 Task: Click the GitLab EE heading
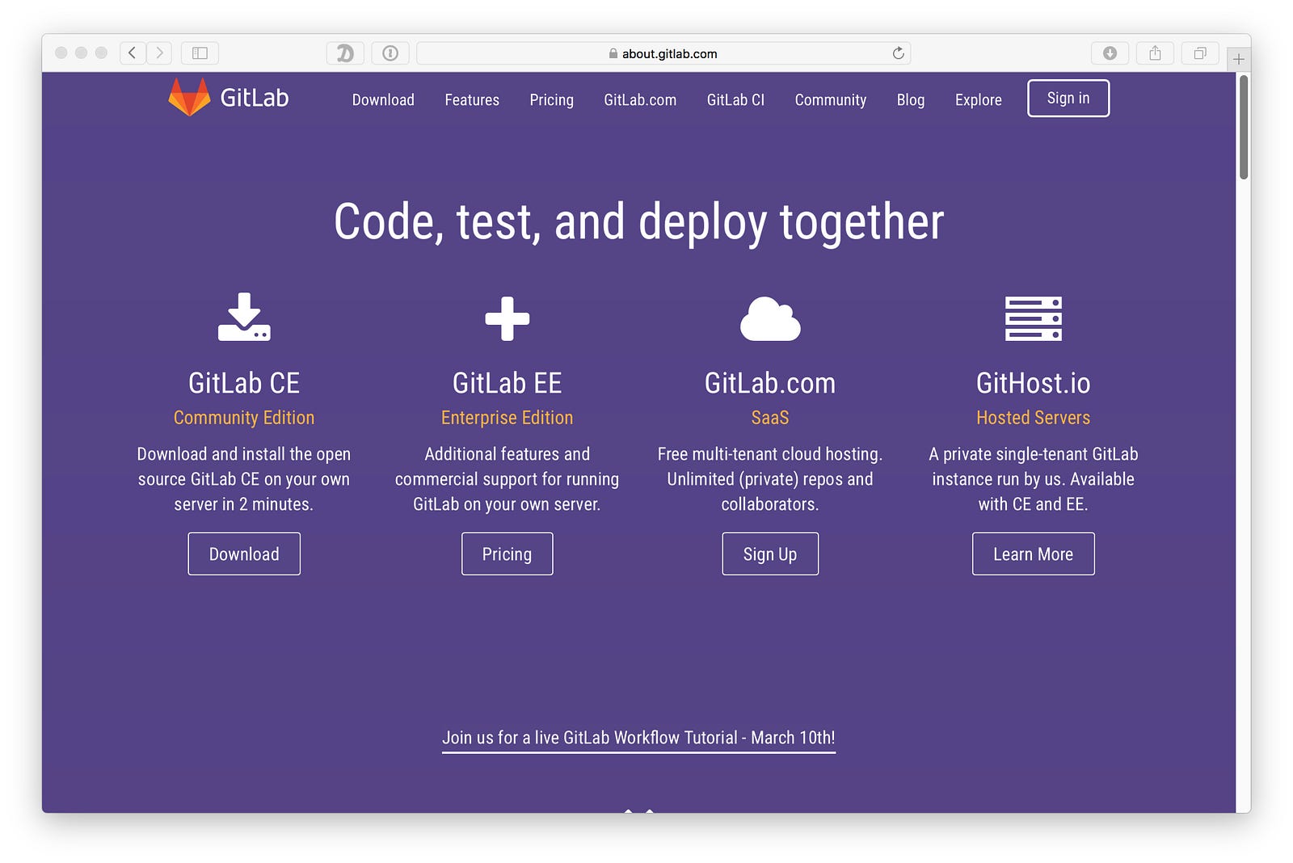(508, 383)
